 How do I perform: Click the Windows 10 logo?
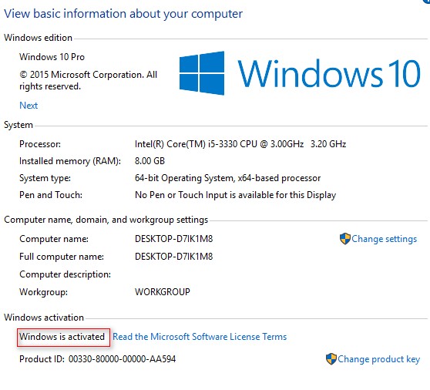tap(300, 73)
